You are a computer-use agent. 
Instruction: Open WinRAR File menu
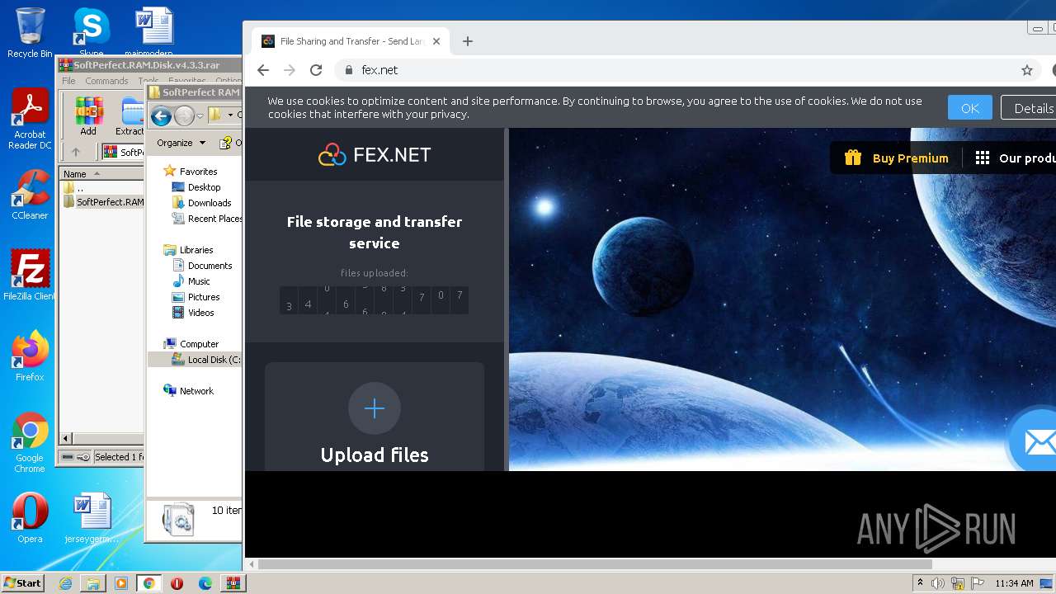pos(68,81)
